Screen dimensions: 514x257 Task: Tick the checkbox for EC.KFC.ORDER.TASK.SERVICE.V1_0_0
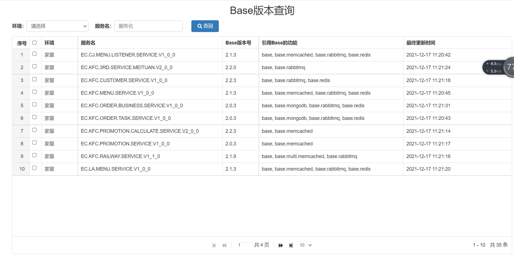(35, 117)
